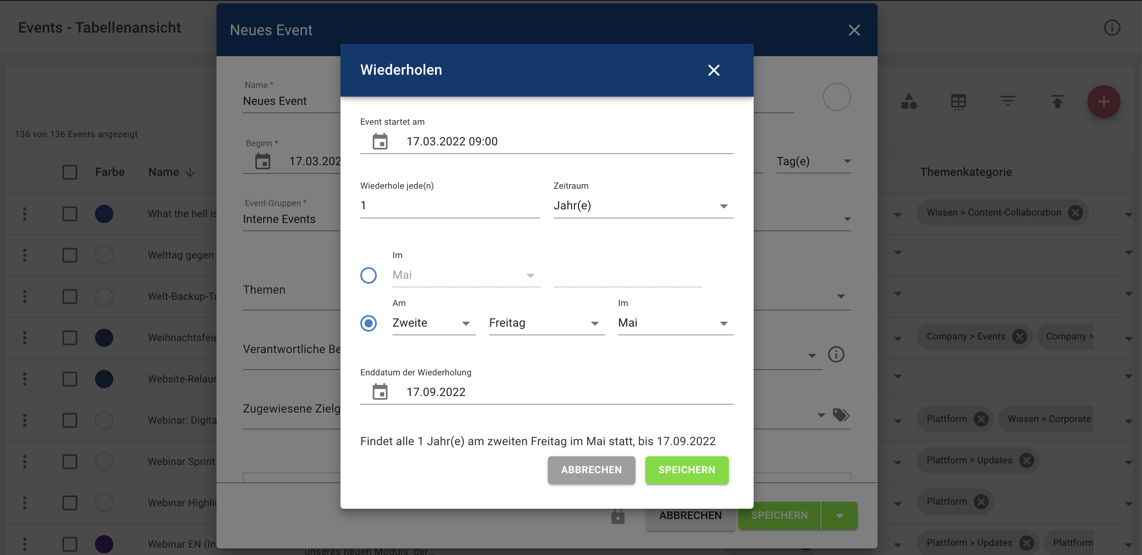Click the Wiederhole jede(n) number field
The image size is (1142, 555).
coord(450,206)
